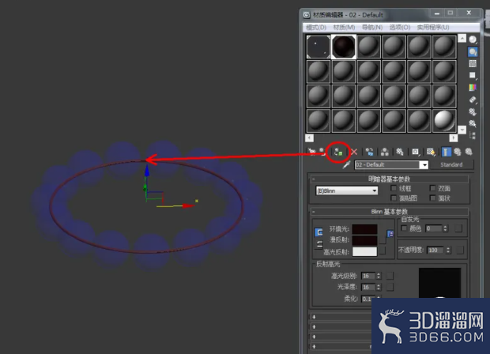This screenshot has height=354, width=490.
Task: Open the 导航(N) menu
Action: tap(372, 27)
